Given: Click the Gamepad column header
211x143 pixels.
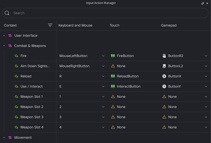Looking at the screenshot, I should [x=169, y=25].
